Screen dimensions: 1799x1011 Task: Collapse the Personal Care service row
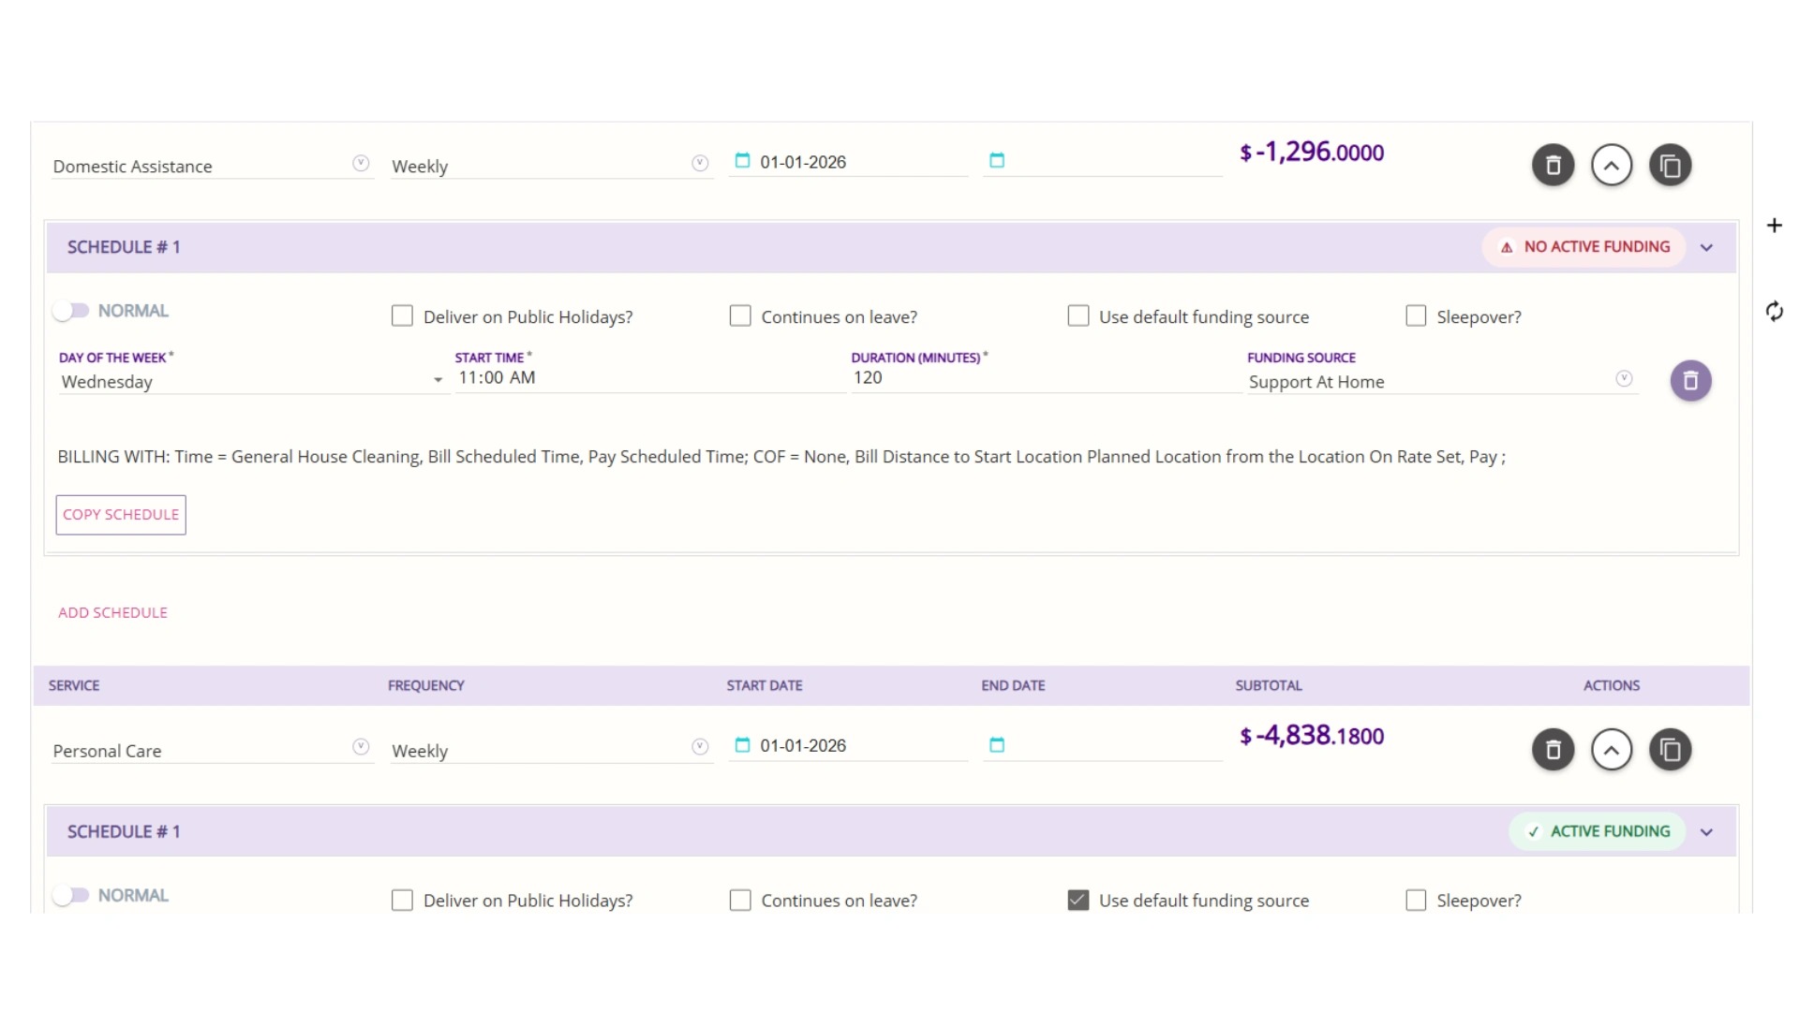[1612, 750]
